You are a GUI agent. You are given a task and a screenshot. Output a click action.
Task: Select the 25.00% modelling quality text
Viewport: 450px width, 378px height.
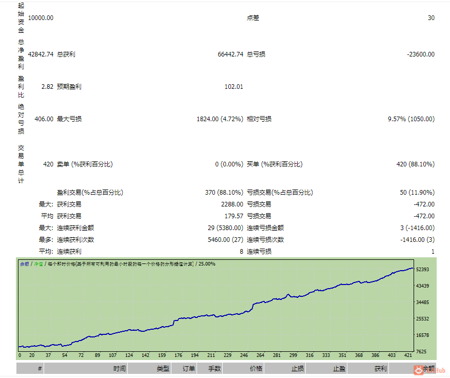(x=207, y=264)
